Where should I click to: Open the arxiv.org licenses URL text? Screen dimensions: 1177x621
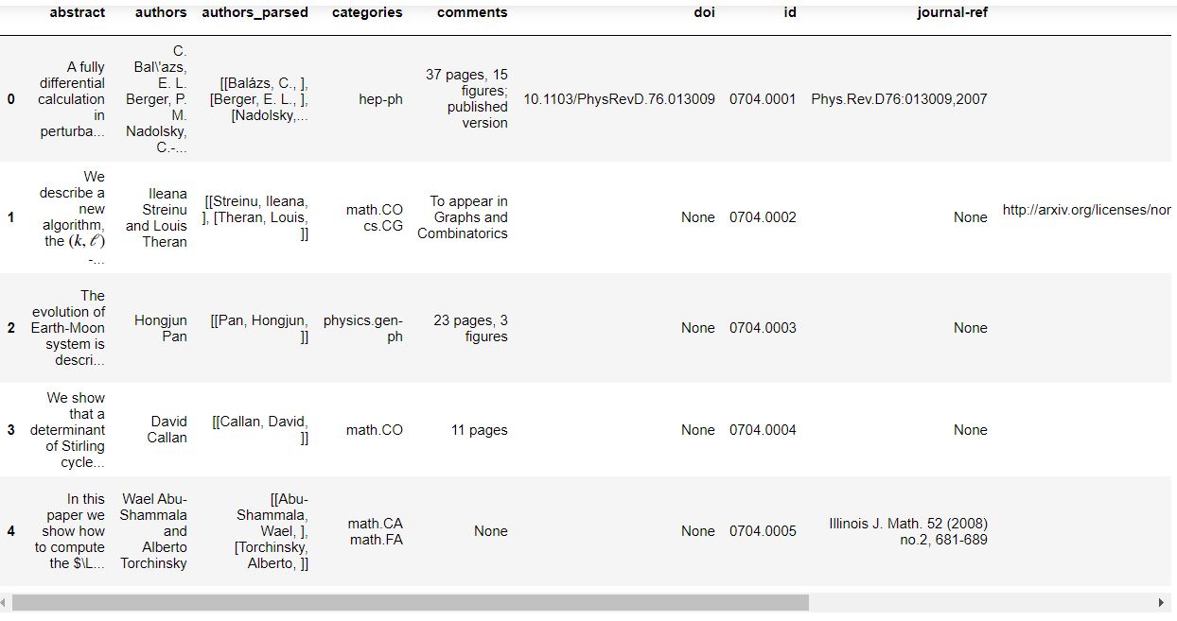coord(1086,210)
